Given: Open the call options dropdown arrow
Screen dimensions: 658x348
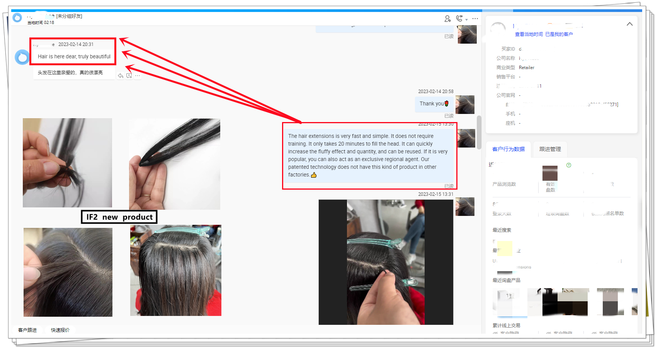Looking at the screenshot, I should click(466, 20).
